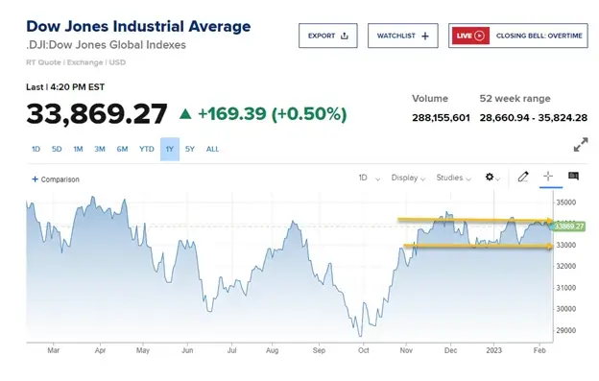Select the 6M range tab

[122, 150]
